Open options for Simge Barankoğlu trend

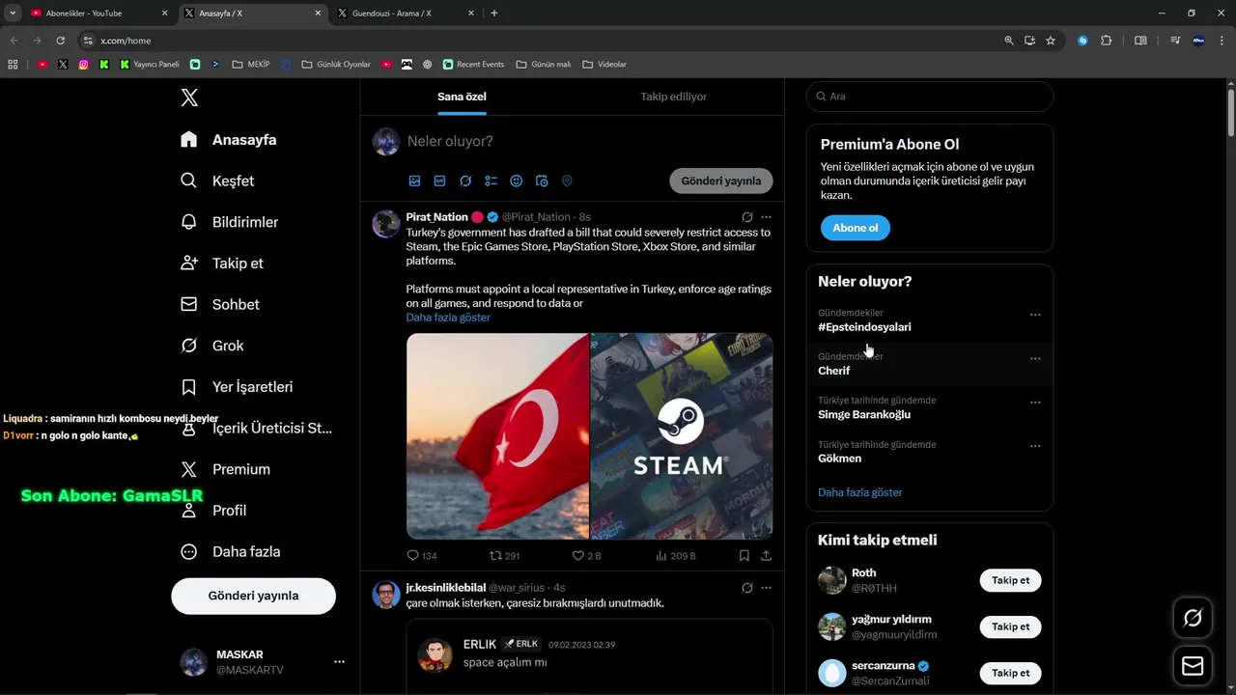[1035, 403]
